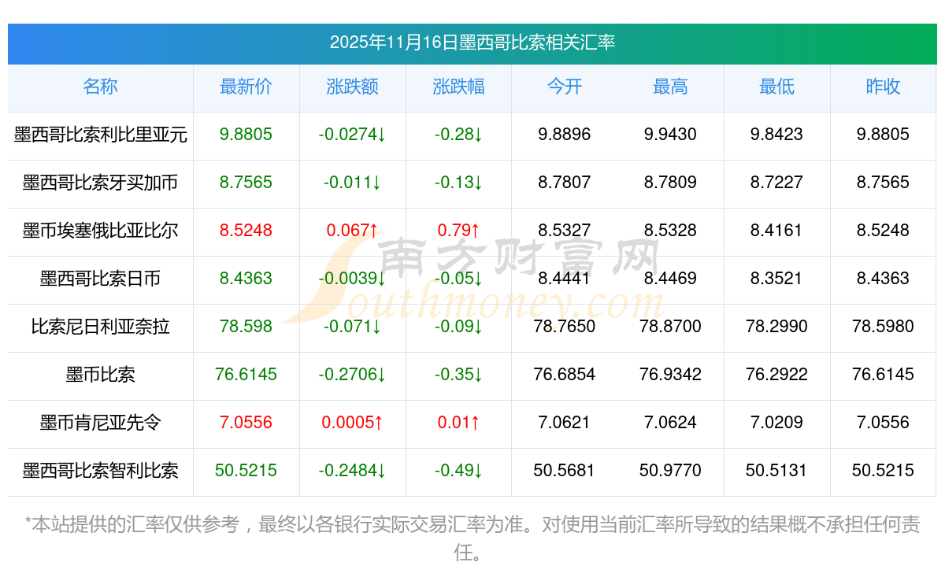This screenshot has height=577, width=945.
Task: Select the low value 8.3521
Action: (x=776, y=279)
